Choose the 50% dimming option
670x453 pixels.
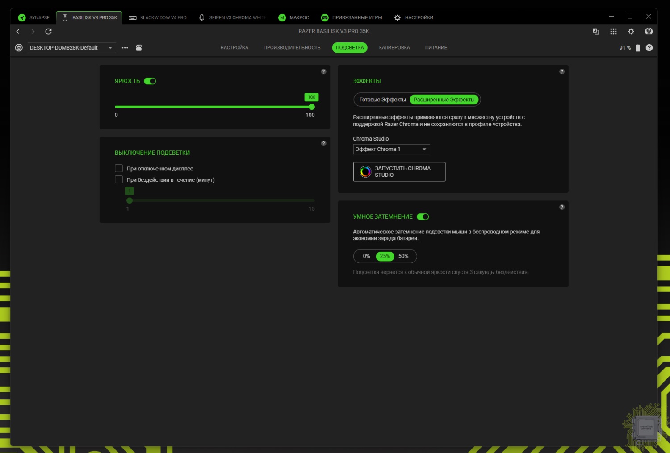[x=403, y=256]
